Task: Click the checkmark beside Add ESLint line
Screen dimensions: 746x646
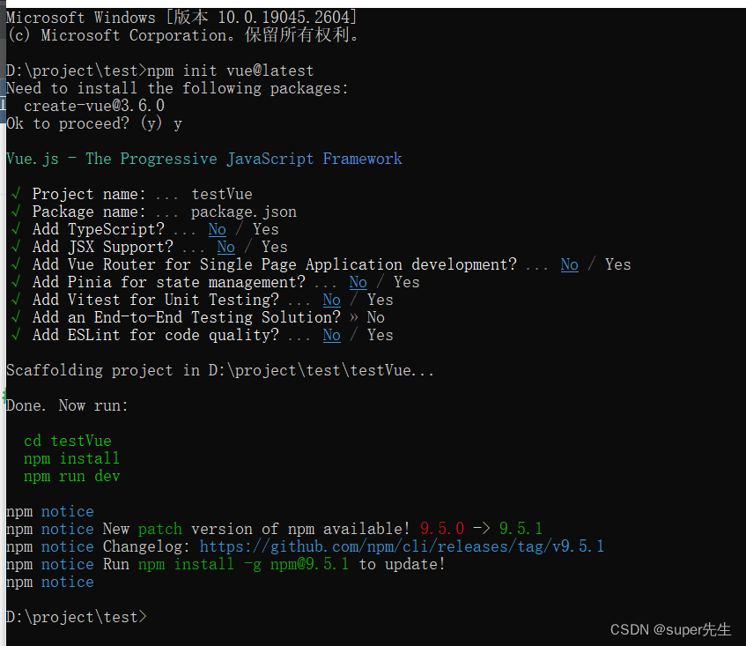Action: (x=17, y=335)
